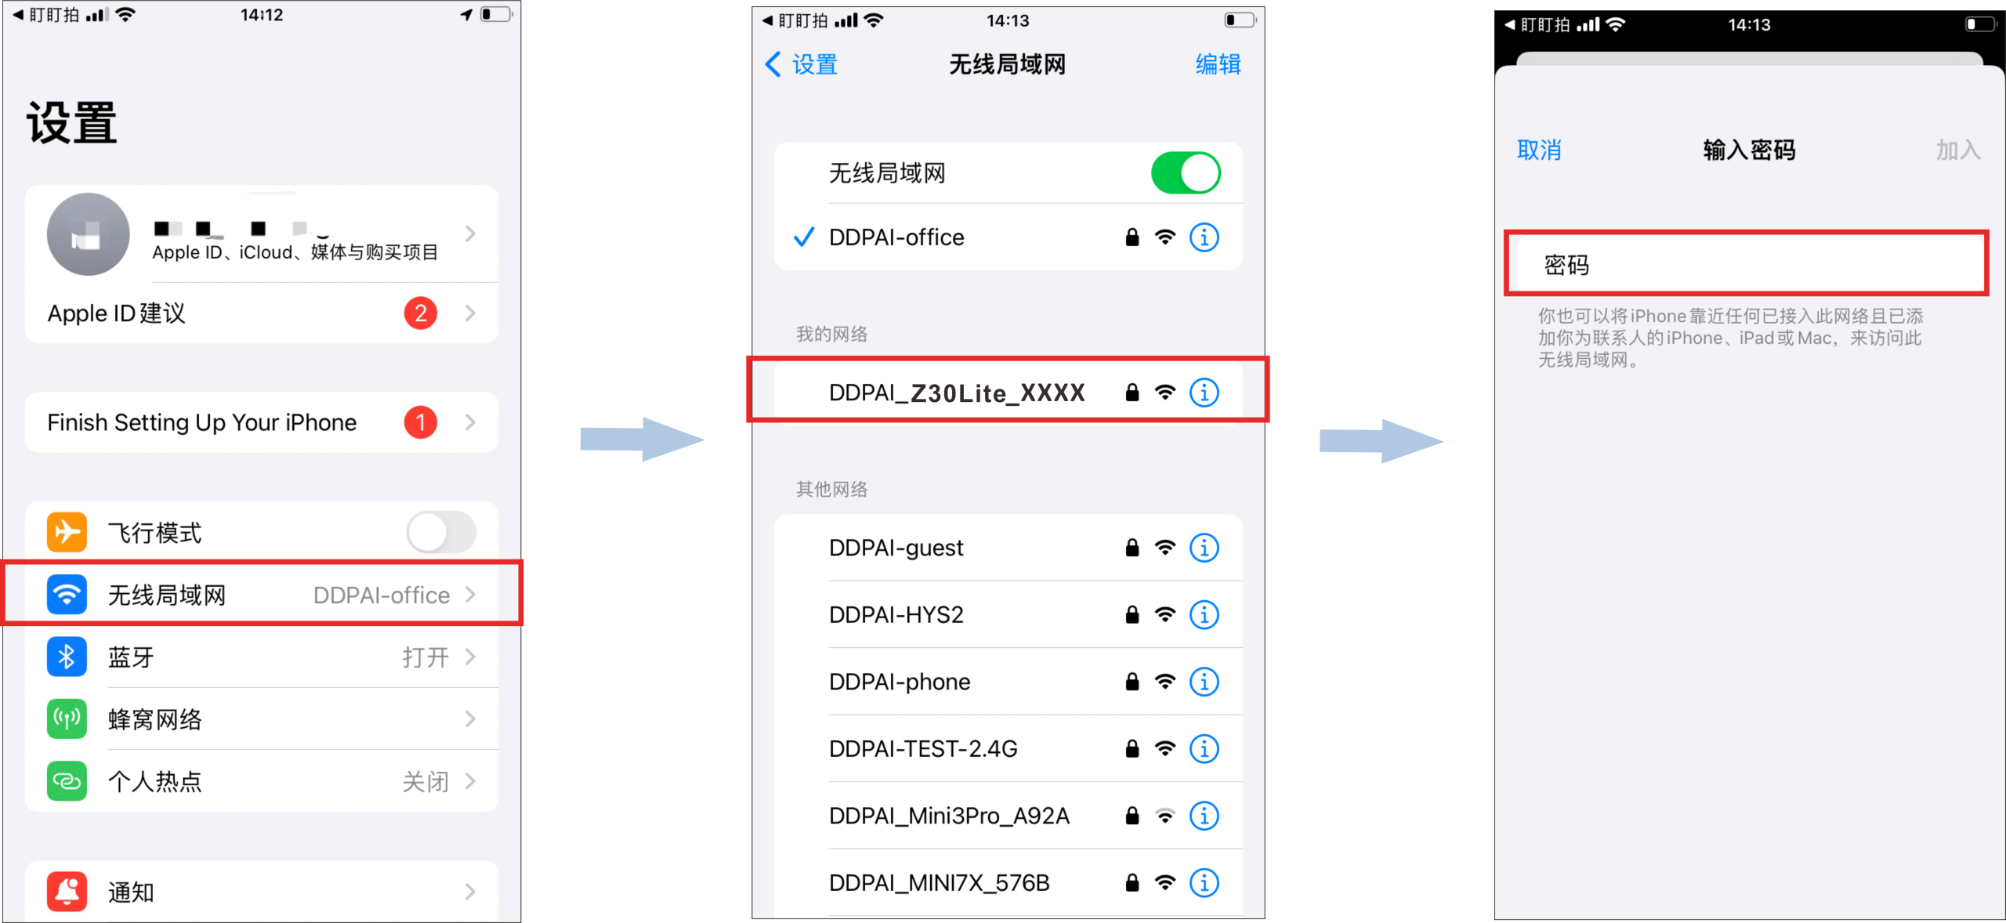Open the Apple ID profile avatar
This screenshot has width=2006, height=923.
tap(88, 233)
